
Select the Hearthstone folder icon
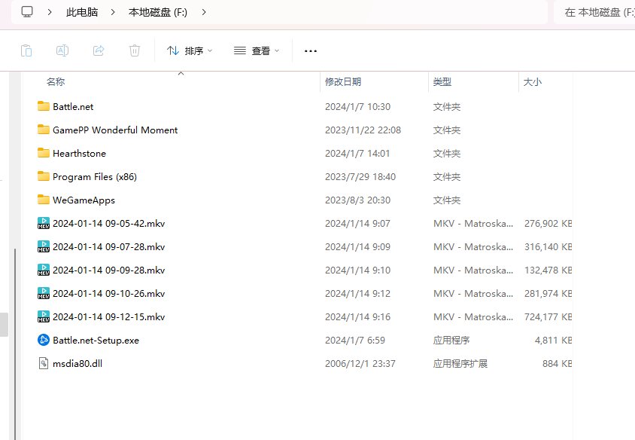pyautogui.click(x=44, y=153)
